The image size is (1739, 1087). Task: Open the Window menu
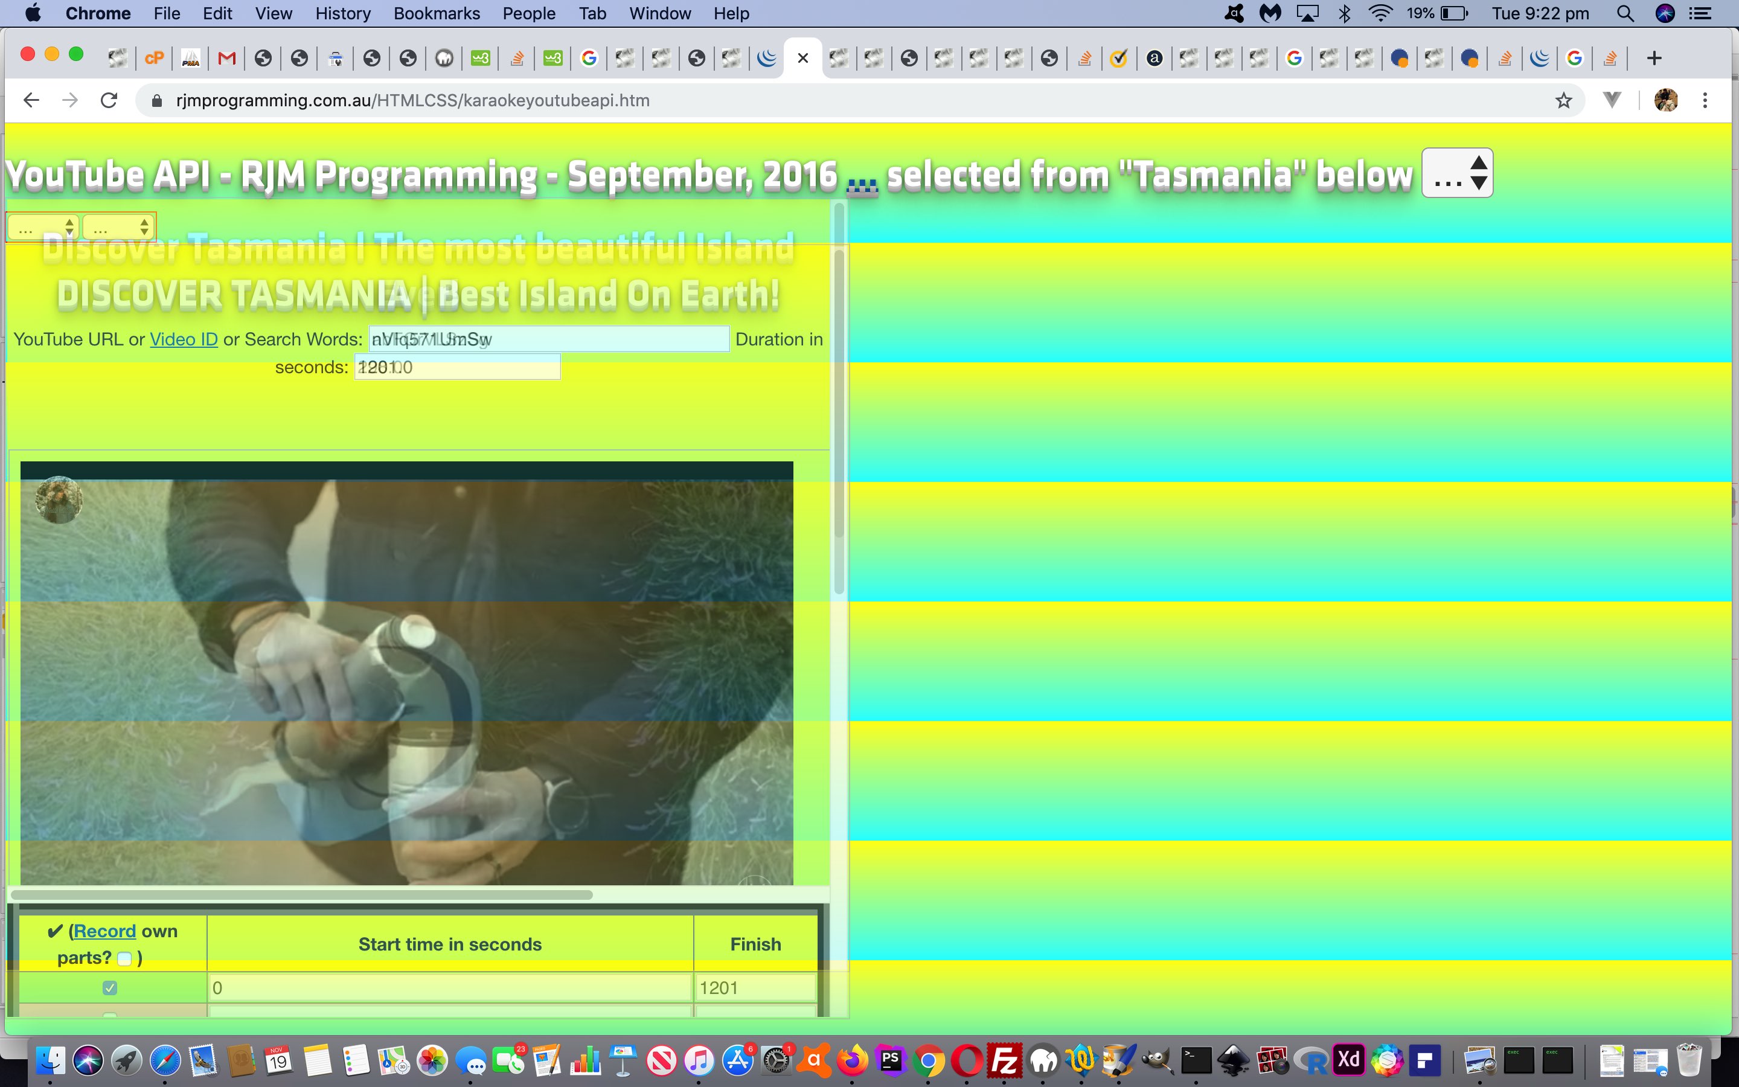pyautogui.click(x=659, y=13)
